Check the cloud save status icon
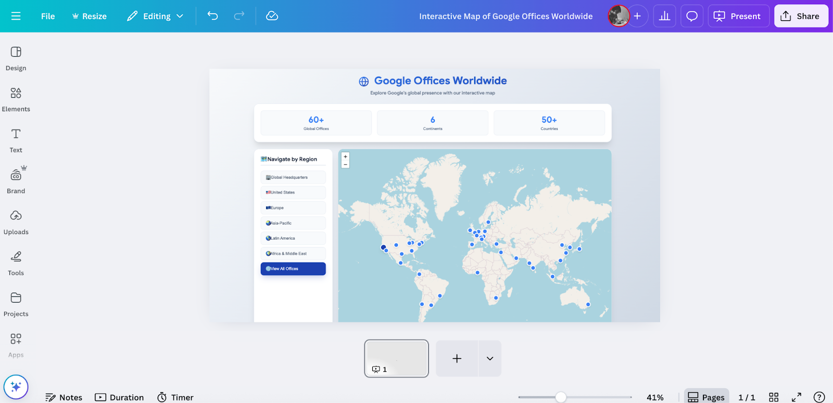This screenshot has width=833, height=403. point(272,16)
